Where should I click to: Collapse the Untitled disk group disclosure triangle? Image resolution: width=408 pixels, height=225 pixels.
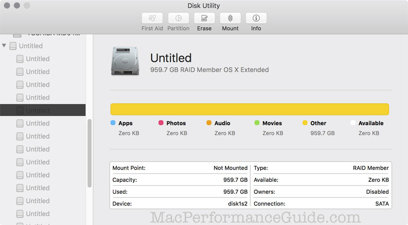pyautogui.click(x=4, y=46)
